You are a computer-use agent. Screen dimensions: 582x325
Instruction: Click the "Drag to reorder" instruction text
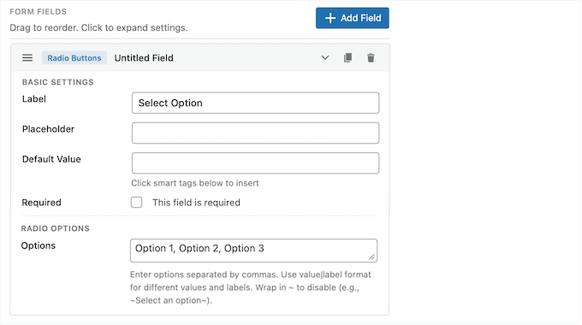coord(98,27)
